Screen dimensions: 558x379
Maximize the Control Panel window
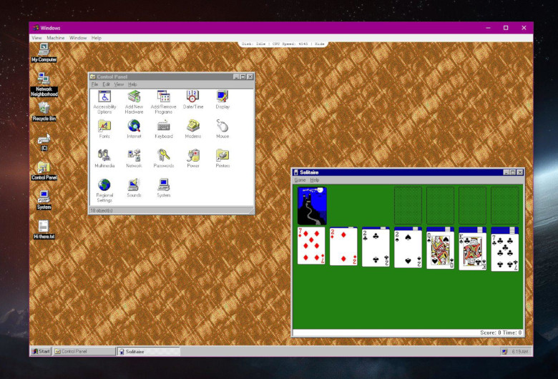coord(243,77)
